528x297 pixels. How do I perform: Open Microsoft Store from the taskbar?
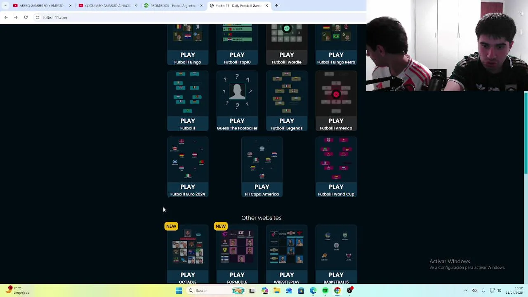[301, 291]
